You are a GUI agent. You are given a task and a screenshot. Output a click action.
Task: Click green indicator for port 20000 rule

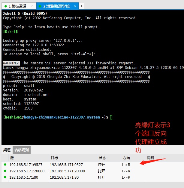(x=5, y=171)
